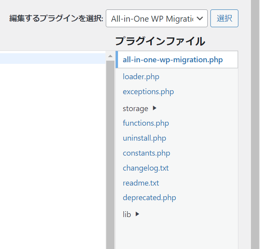Viewport: 260px width, 249px height.
Task: Open constants.php file
Action: pyautogui.click(x=146, y=153)
